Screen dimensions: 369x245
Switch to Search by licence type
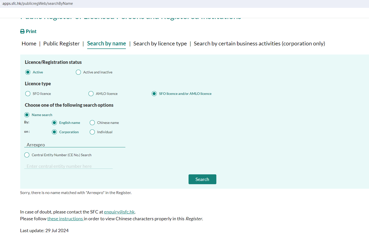tap(160, 44)
